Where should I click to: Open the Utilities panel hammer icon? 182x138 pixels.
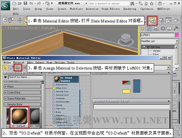(x=176, y=28)
